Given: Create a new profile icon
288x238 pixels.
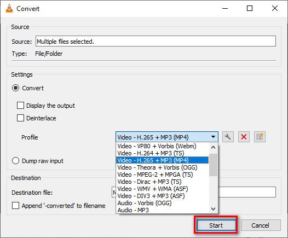Looking at the screenshot, I should [260, 137].
